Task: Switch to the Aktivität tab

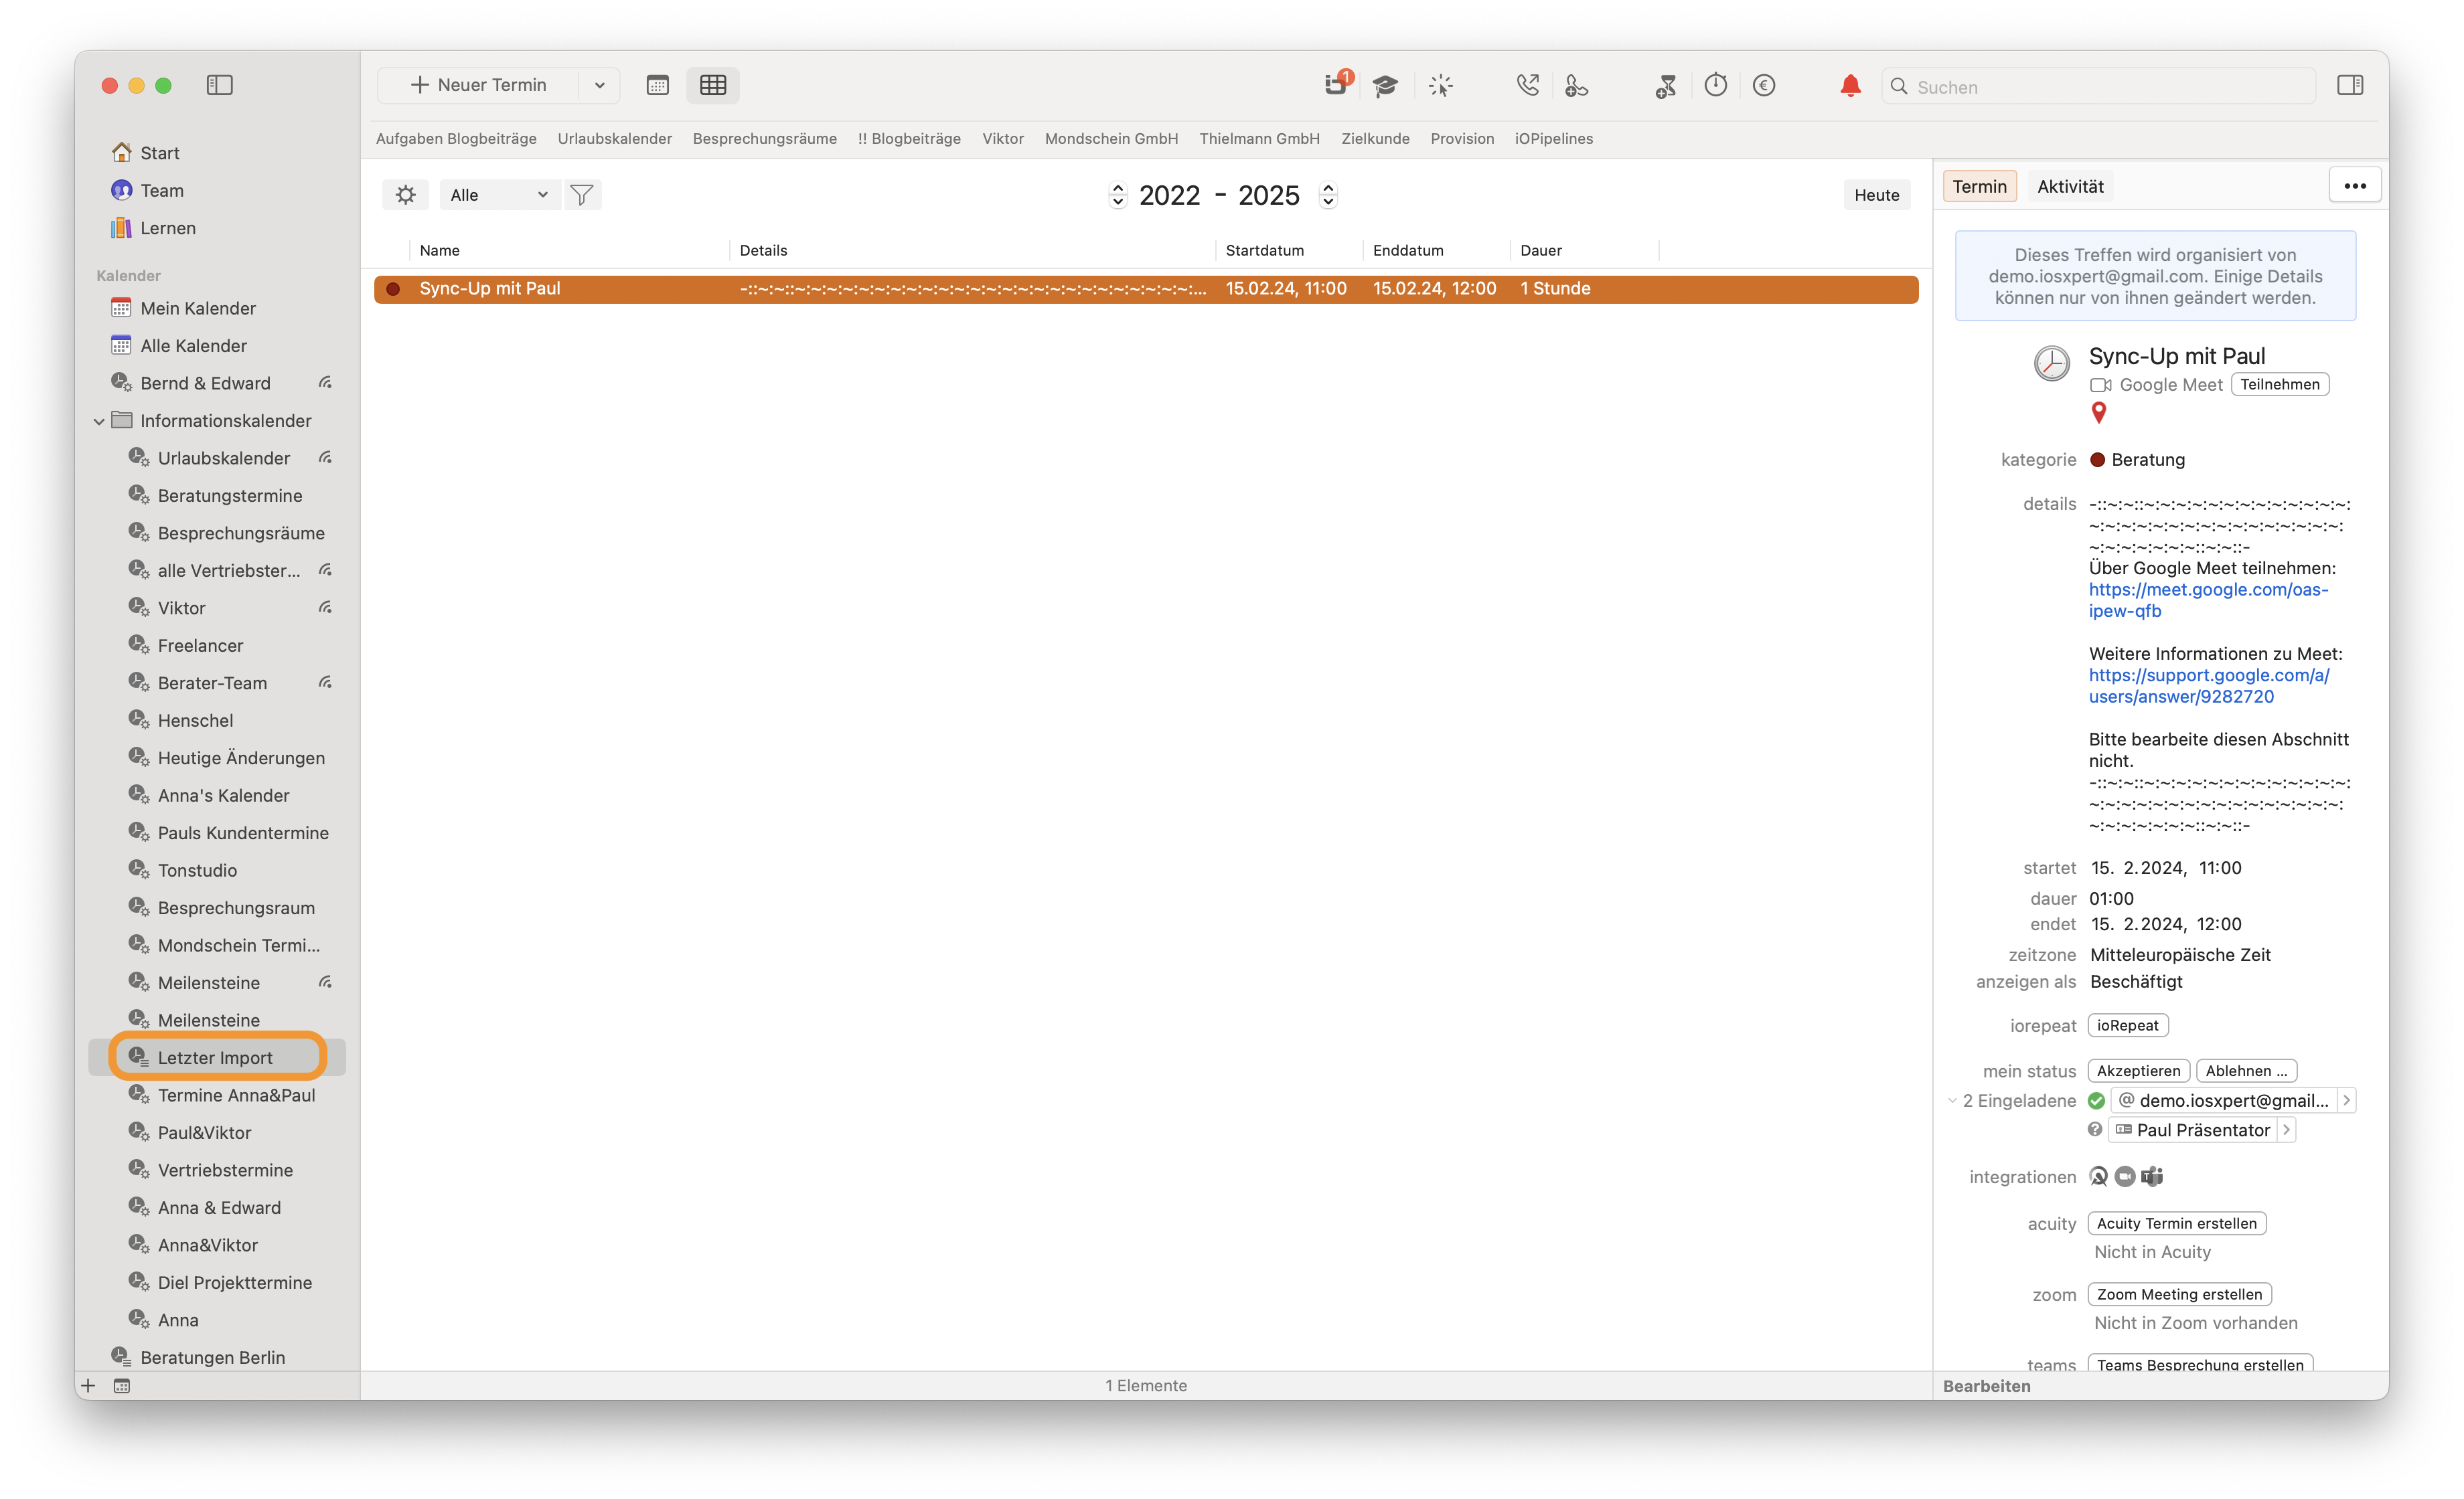Action: point(2070,186)
